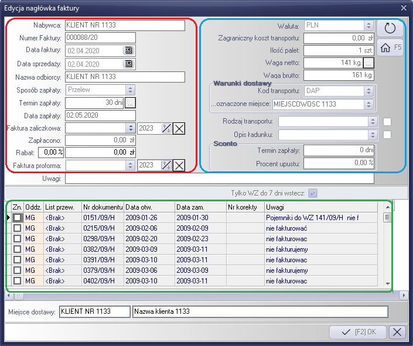Click into the Uwagi text field
This screenshot has height=346, width=413.
click(219, 179)
